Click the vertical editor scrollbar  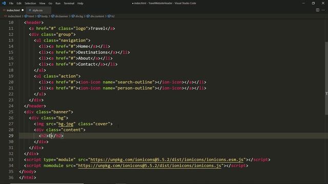pyautogui.click(x=326, y=78)
